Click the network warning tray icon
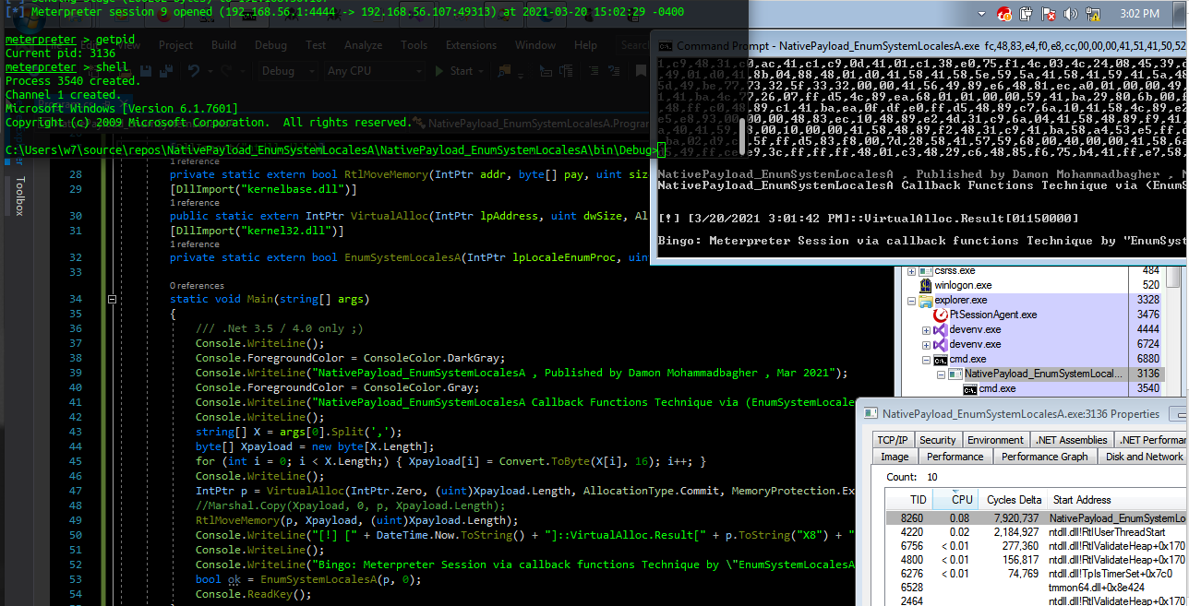 point(1092,14)
